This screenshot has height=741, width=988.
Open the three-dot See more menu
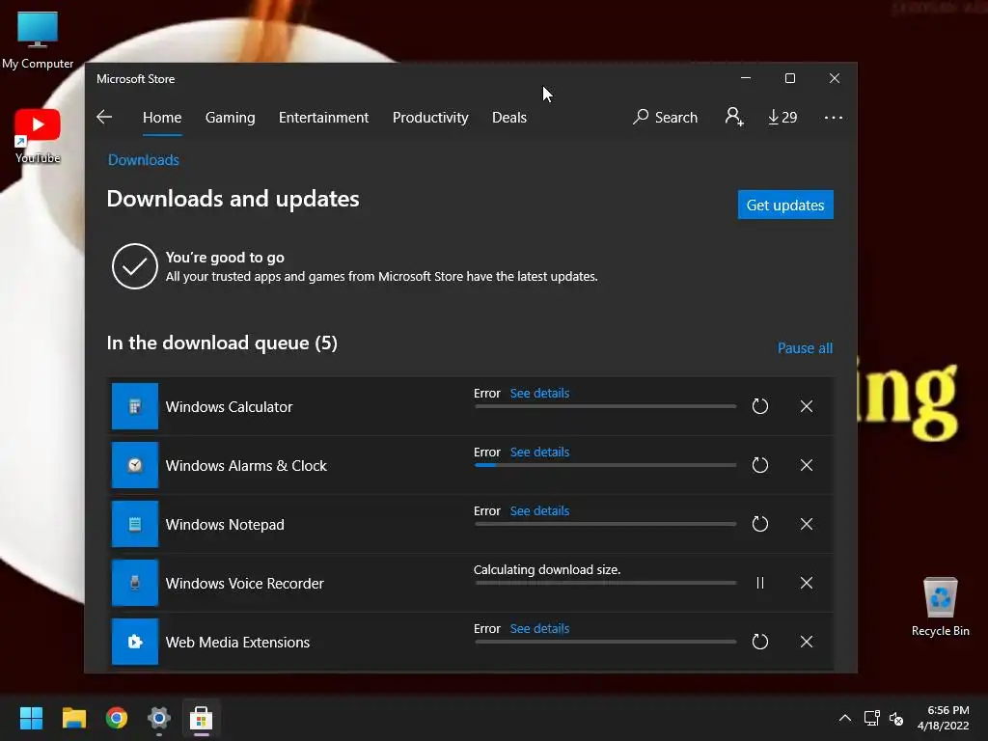(833, 117)
